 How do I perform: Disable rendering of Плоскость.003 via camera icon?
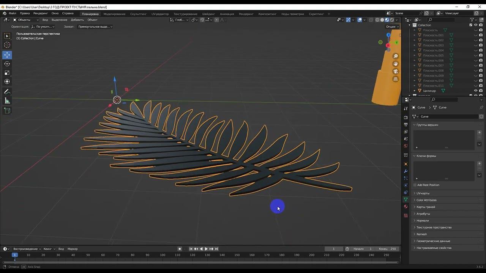tap(481, 45)
